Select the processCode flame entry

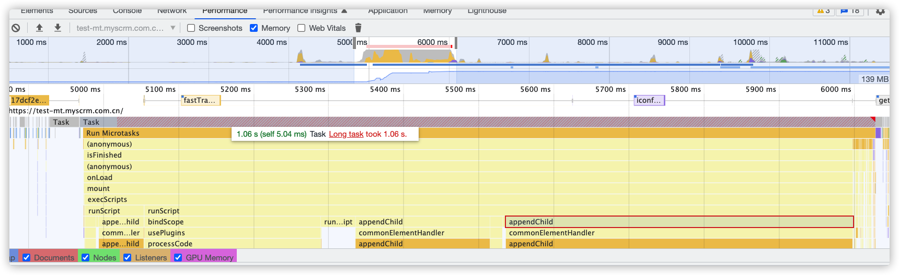click(x=233, y=244)
